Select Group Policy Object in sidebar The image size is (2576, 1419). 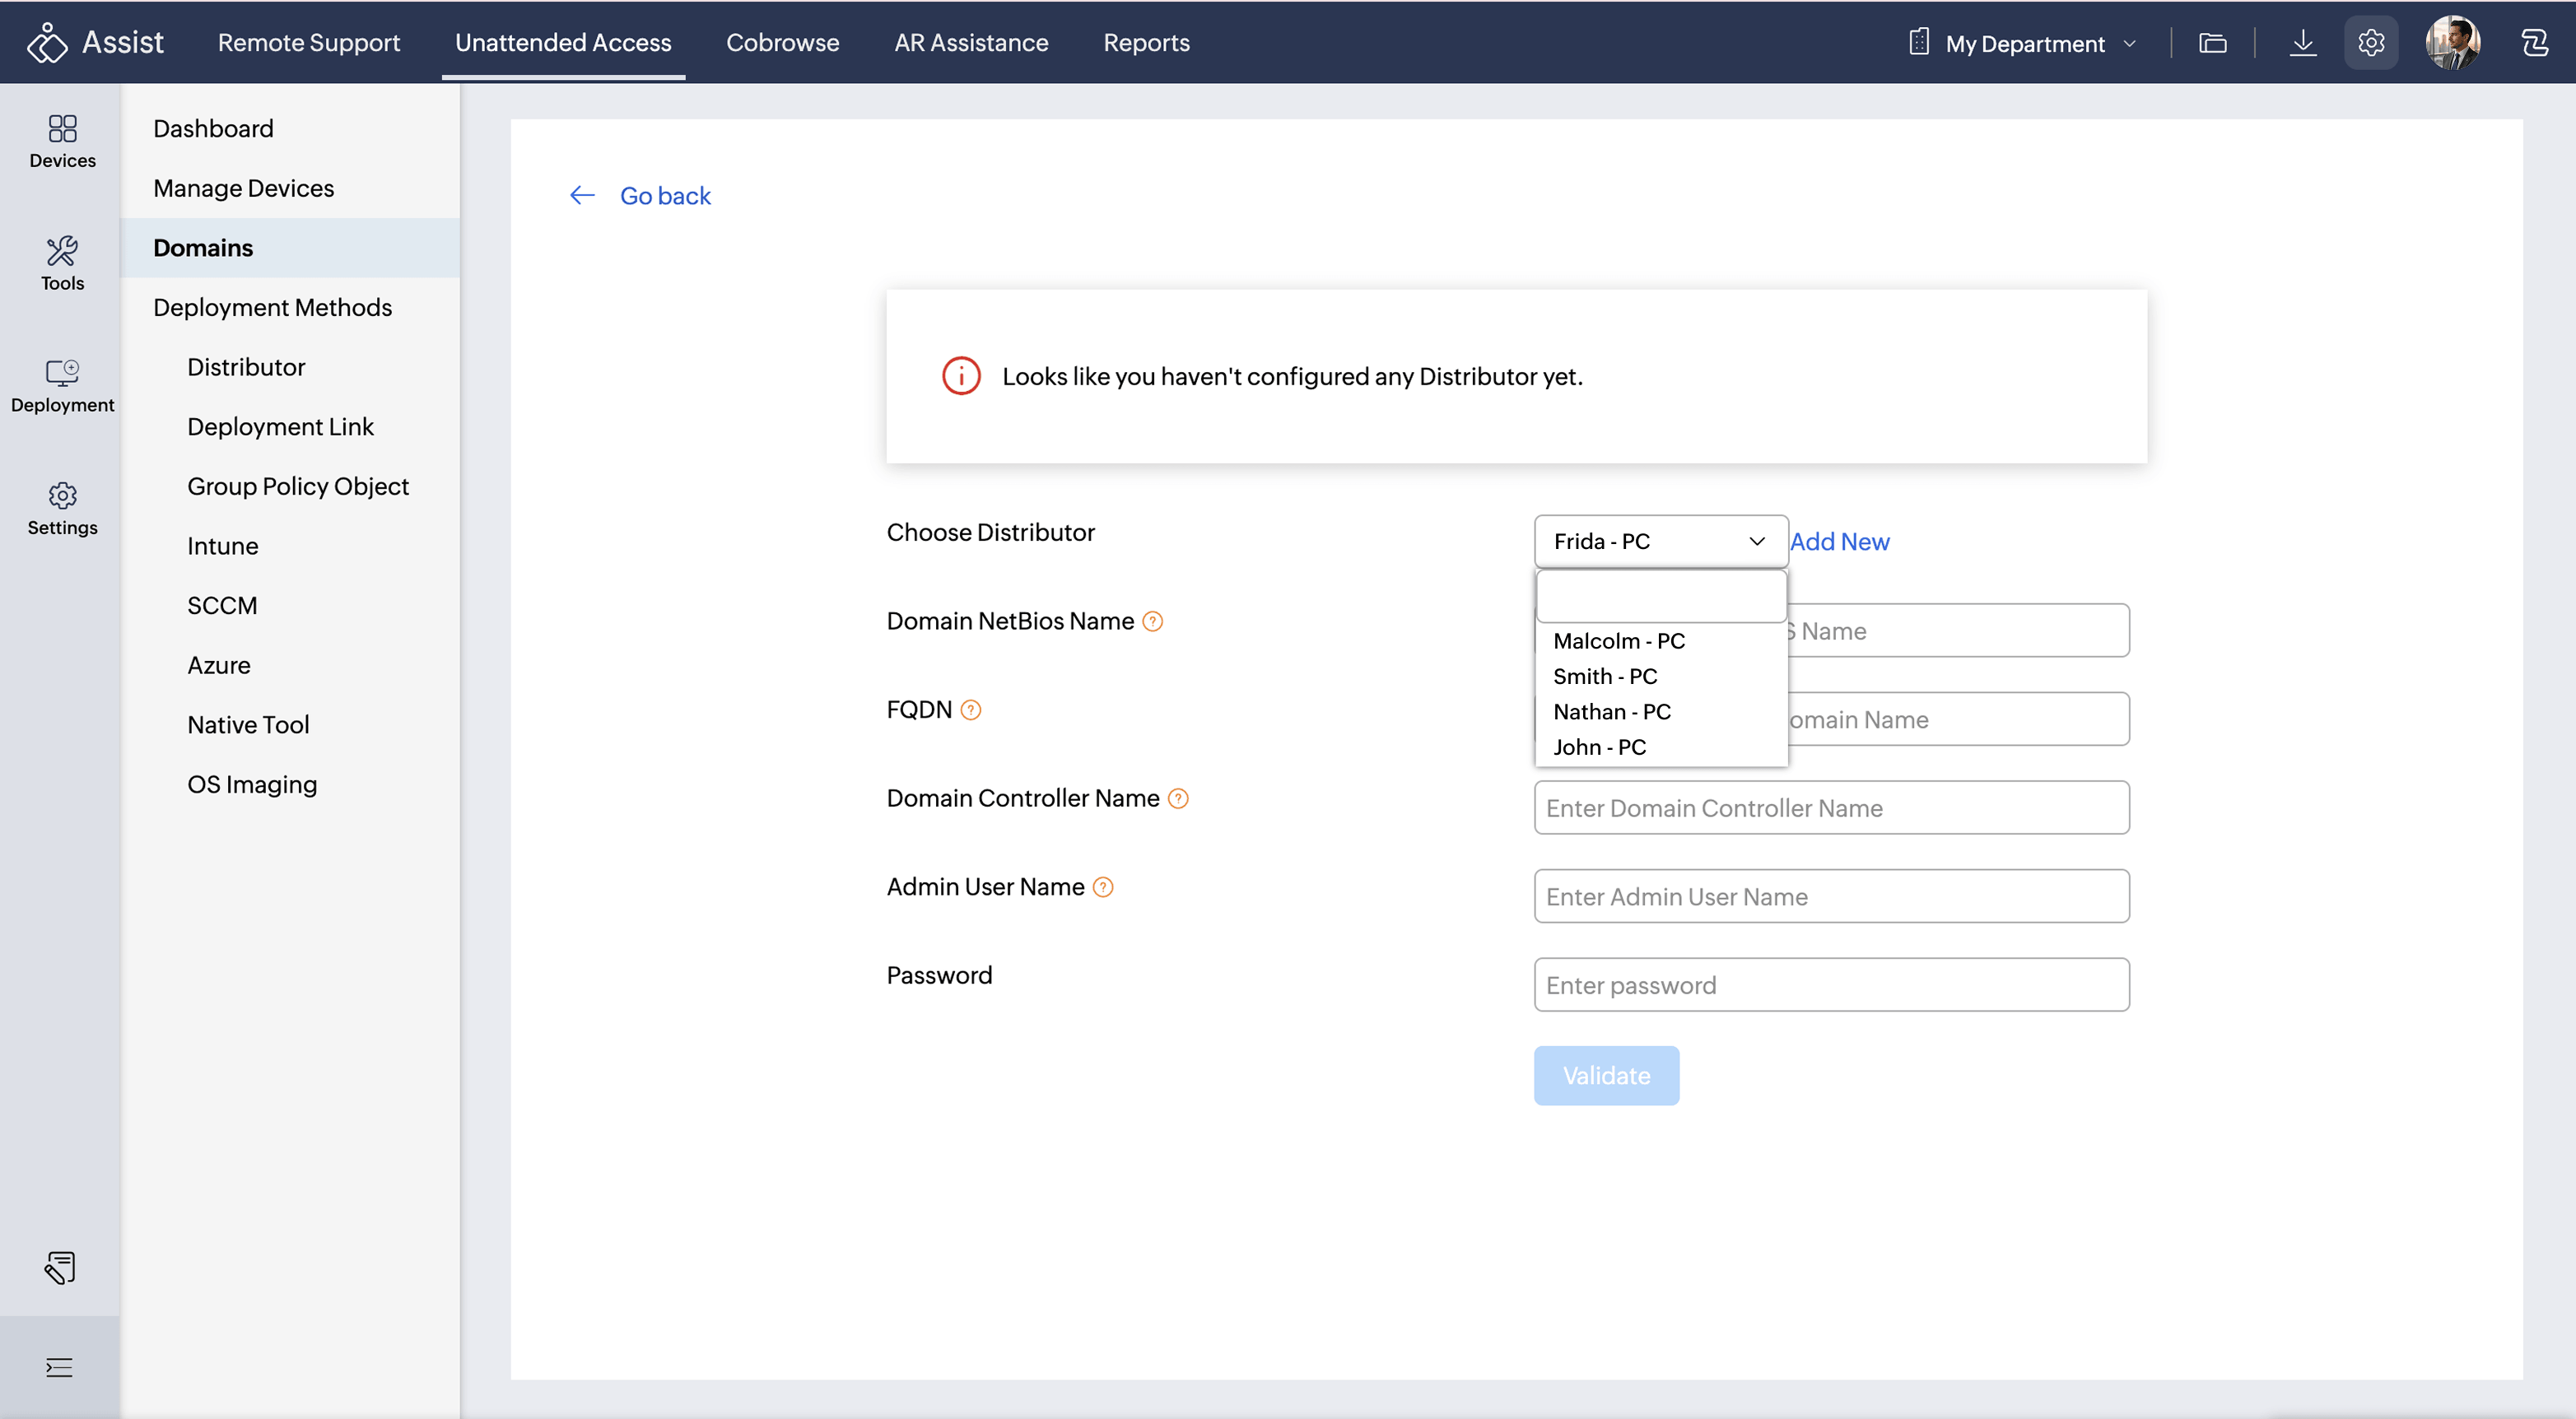click(298, 486)
